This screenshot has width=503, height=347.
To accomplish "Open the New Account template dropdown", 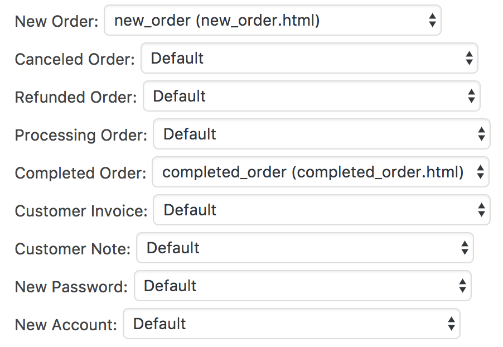I will click(x=291, y=324).
